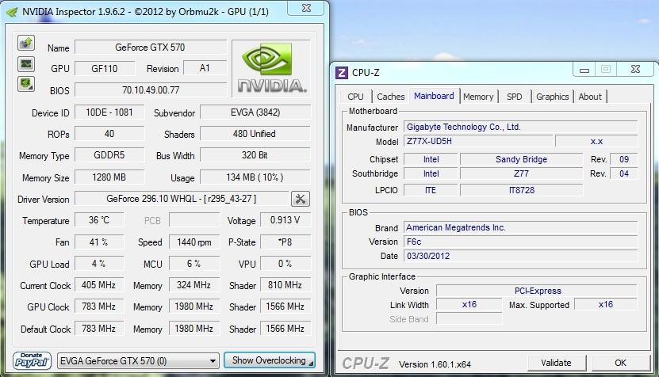Close the CPU-Z window

click(635, 69)
